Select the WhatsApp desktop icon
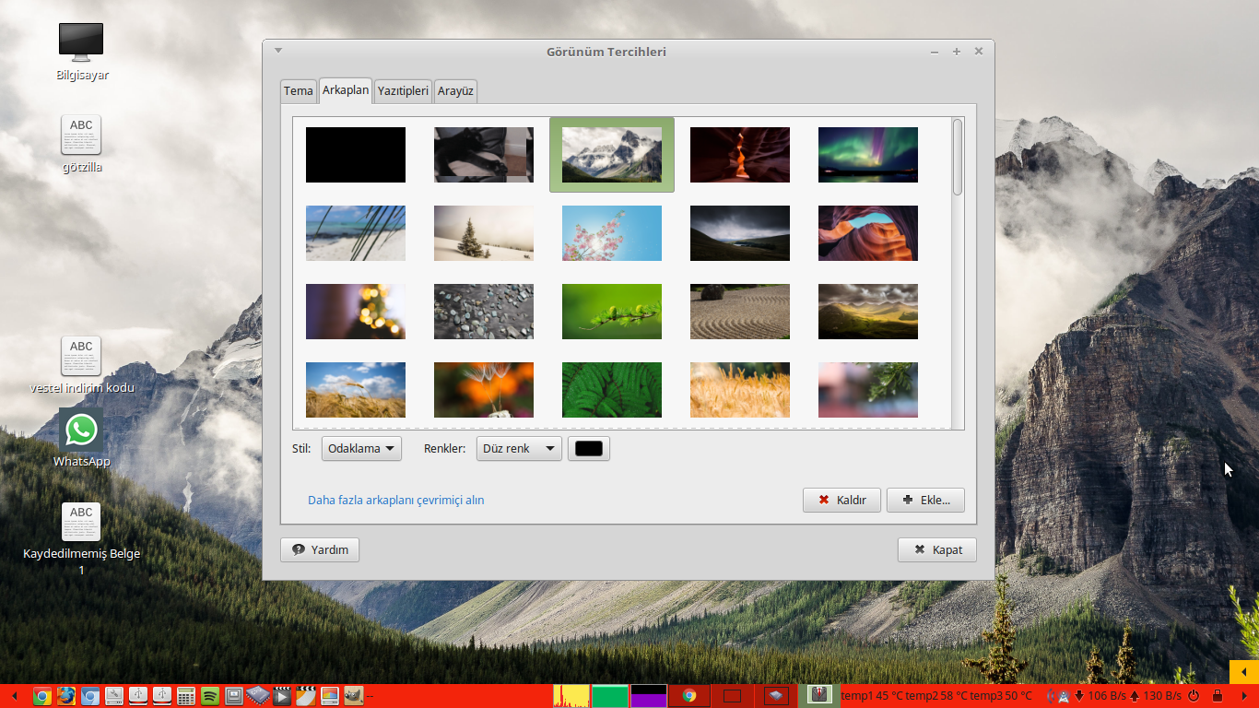1259x708 pixels. coord(81,439)
